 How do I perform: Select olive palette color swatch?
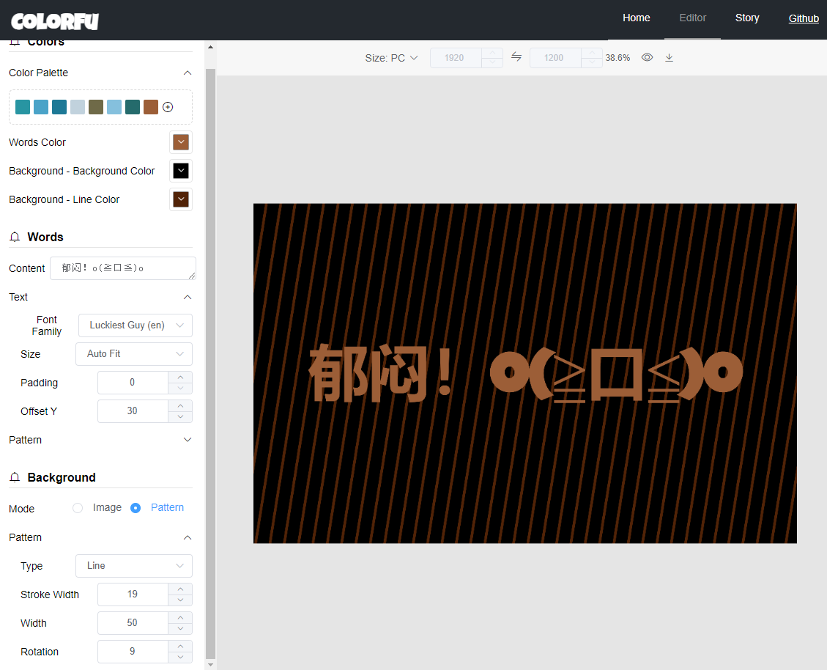click(96, 107)
